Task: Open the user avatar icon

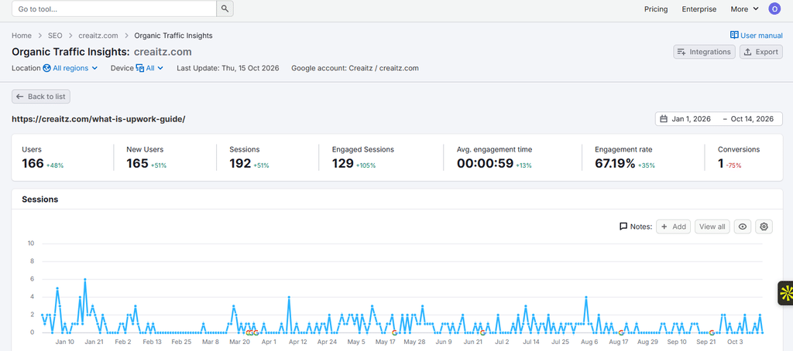Action: (774, 9)
